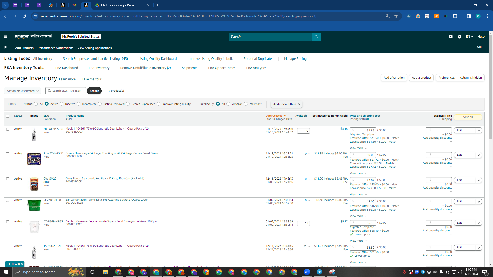Open the browser side panel icon
Viewport: 493px width, 277px height.
(469, 16)
